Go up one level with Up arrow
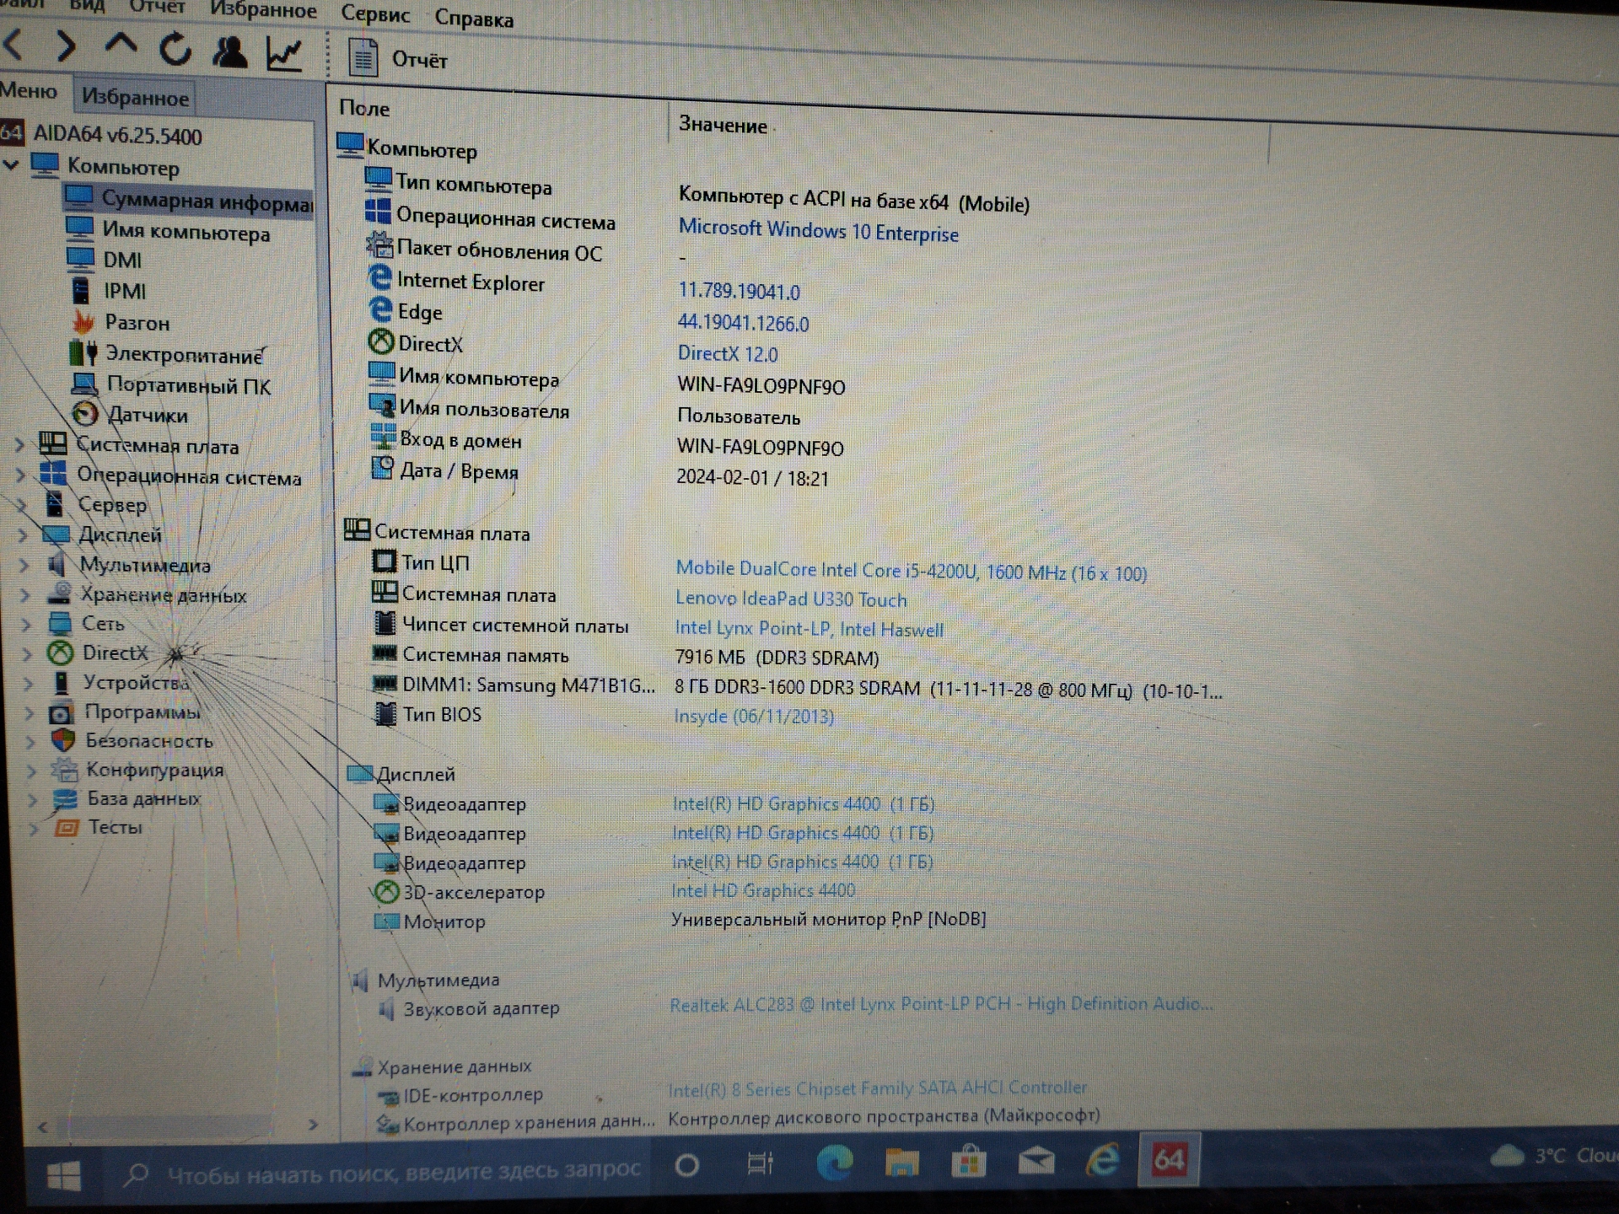This screenshot has height=1214, width=1619. click(x=121, y=44)
